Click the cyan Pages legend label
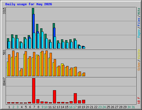 (139, 34)
